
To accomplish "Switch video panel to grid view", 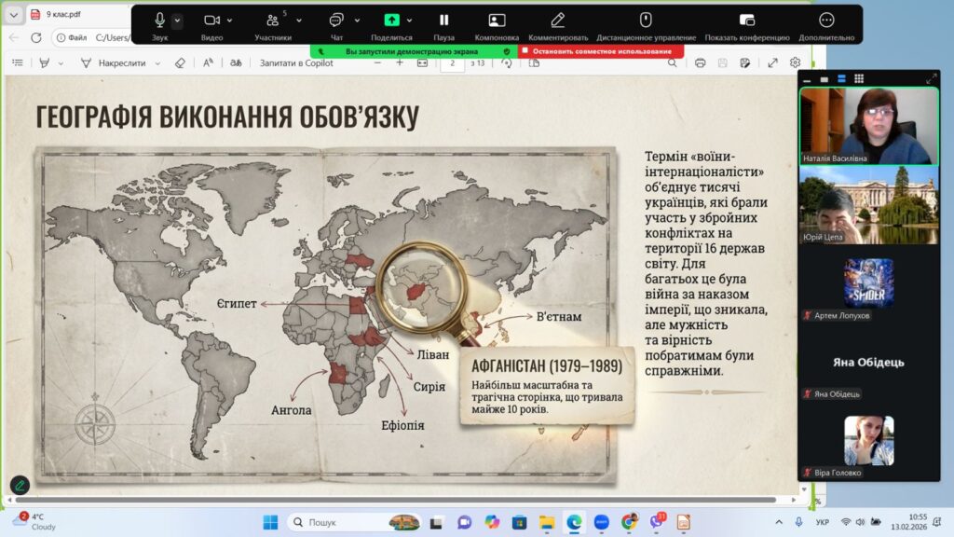I will tap(858, 79).
